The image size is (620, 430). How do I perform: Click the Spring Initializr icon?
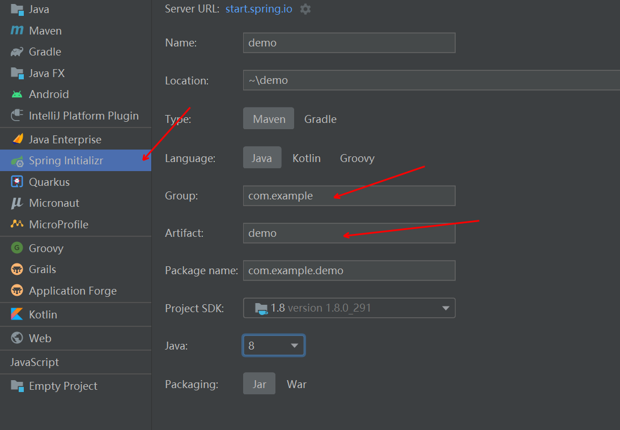point(17,161)
